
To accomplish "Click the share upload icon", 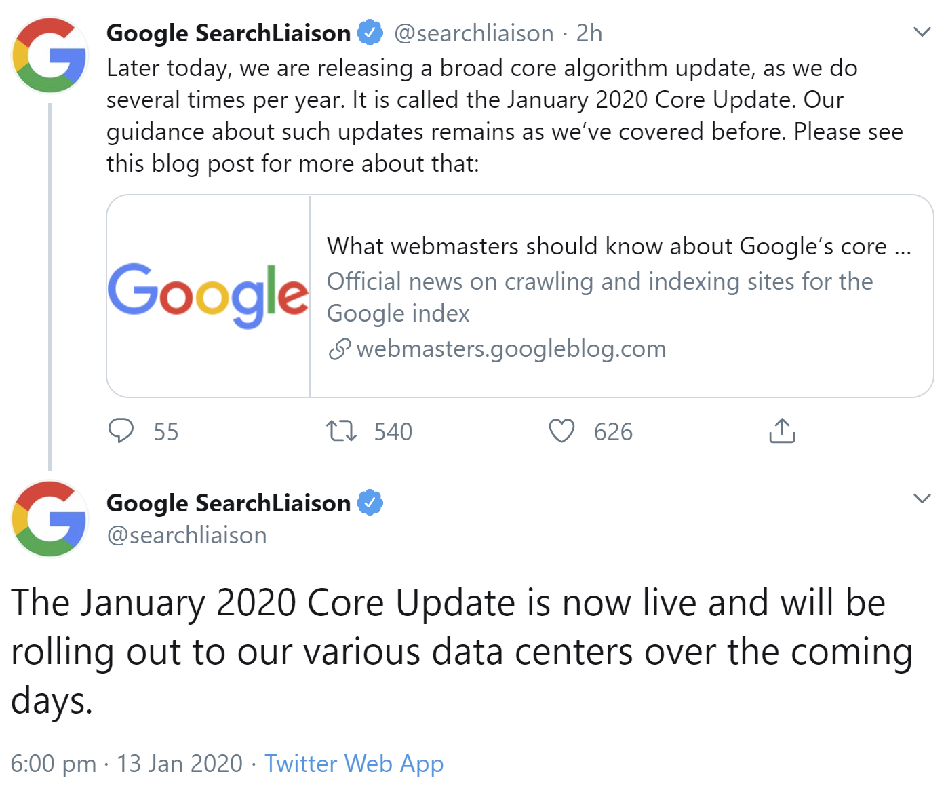I will coord(781,431).
